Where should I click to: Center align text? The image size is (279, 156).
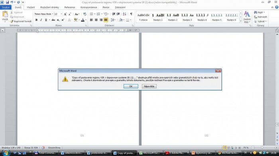coord(96,20)
